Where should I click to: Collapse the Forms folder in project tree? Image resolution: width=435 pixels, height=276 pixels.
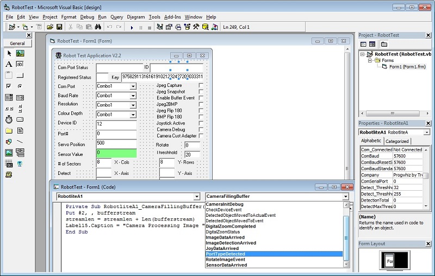click(370, 60)
